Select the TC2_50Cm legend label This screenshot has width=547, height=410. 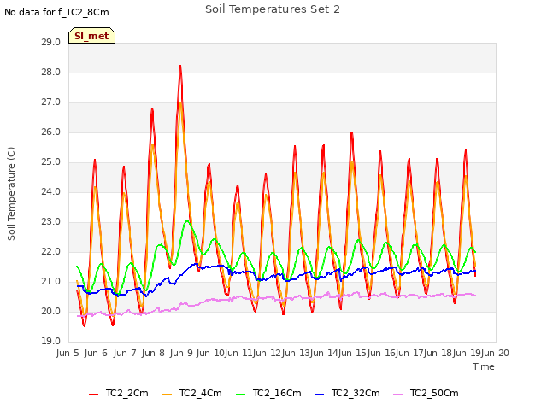pyautogui.click(x=434, y=393)
